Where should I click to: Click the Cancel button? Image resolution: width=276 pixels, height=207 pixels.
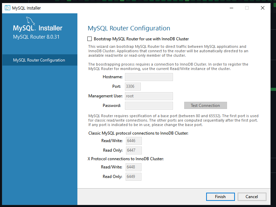tap(252, 197)
